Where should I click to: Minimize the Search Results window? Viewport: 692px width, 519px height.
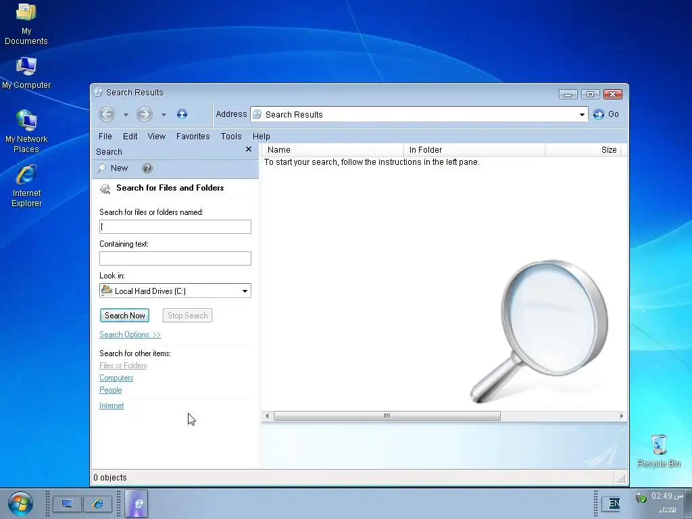(x=568, y=95)
